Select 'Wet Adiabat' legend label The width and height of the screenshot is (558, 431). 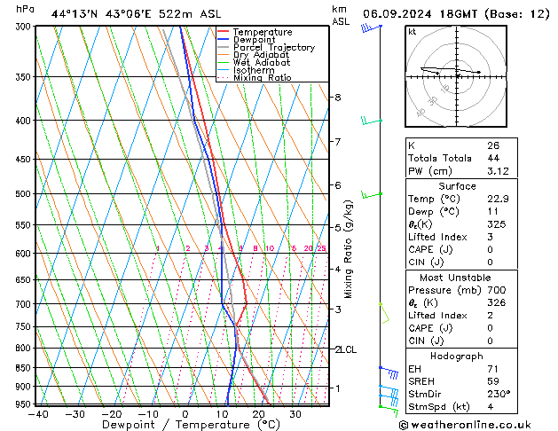coord(262,63)
